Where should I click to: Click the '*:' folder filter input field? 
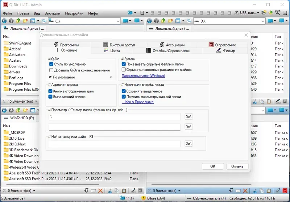pos(115,117)
